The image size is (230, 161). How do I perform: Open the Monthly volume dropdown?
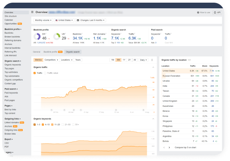(43, 20)
